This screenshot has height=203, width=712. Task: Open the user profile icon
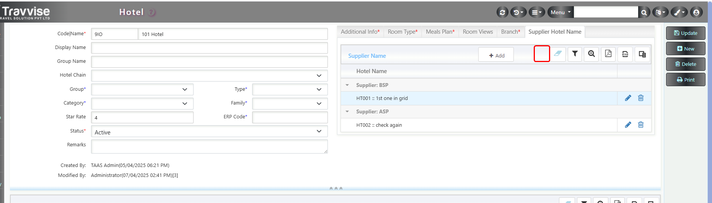[696, 12]
